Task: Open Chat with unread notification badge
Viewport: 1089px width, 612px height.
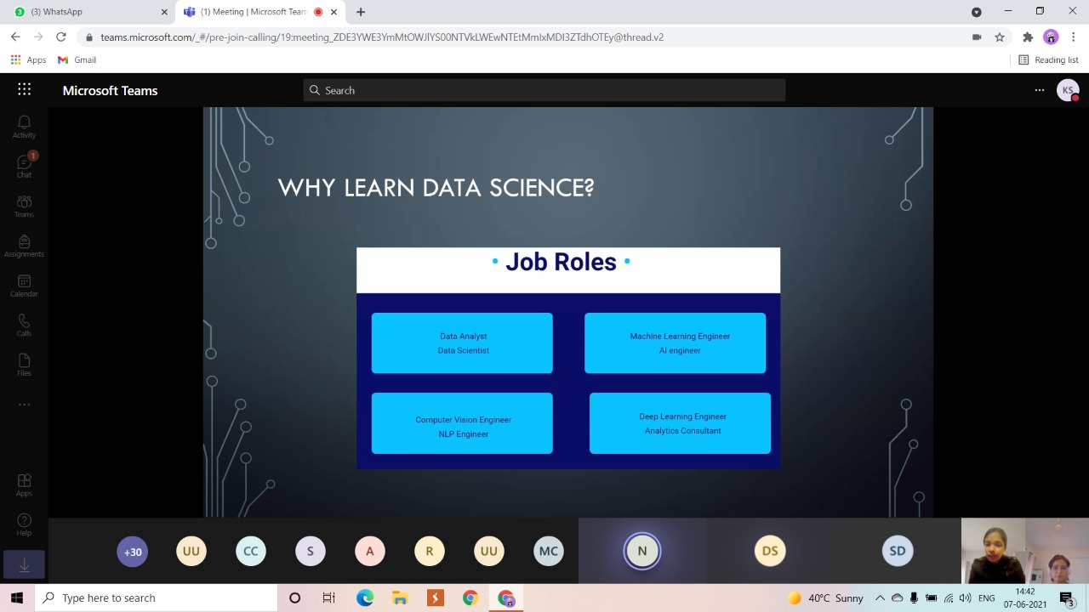Action: coord(24,166)
